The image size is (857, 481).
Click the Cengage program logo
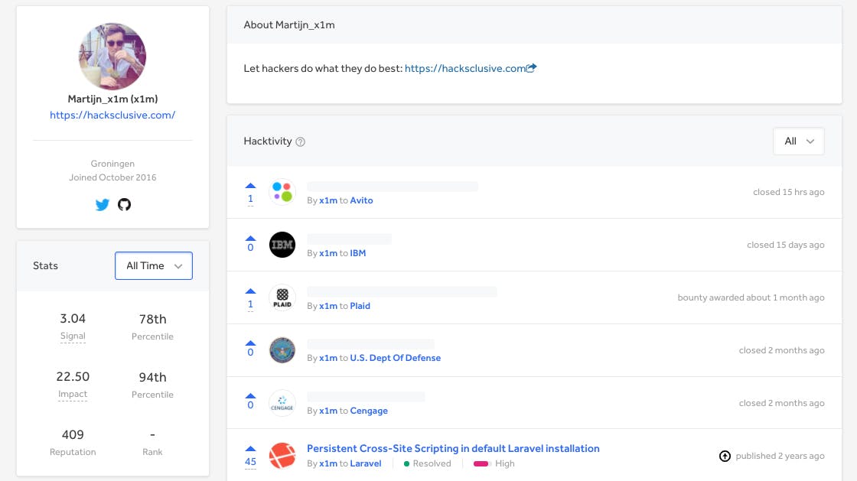click(x=282, y=403)
